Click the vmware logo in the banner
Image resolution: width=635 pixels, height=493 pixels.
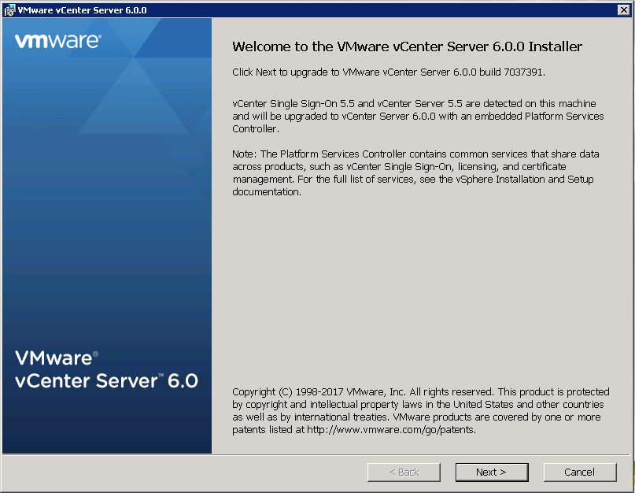[57, 41]
